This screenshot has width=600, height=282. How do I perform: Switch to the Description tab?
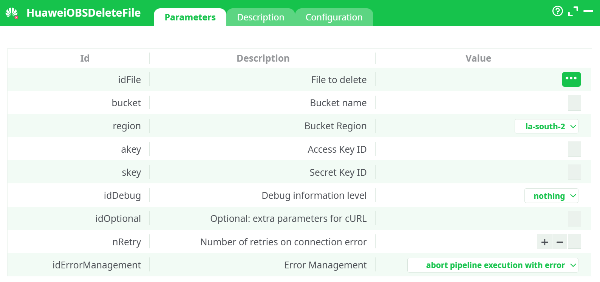coord(260,17)
